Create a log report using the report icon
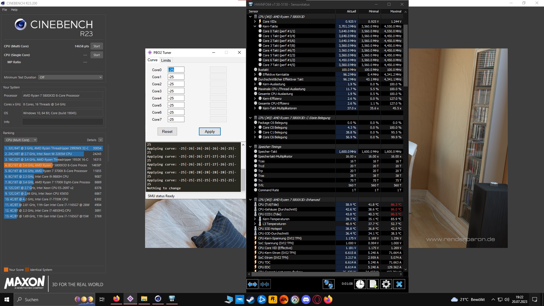Viewport: 544px width, 306px height. point(373,284)
